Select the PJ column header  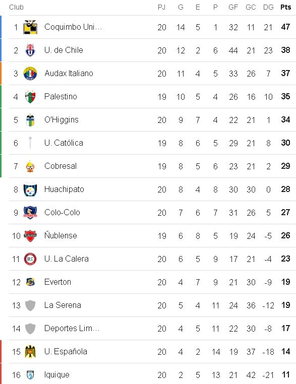tap(161, 7)
